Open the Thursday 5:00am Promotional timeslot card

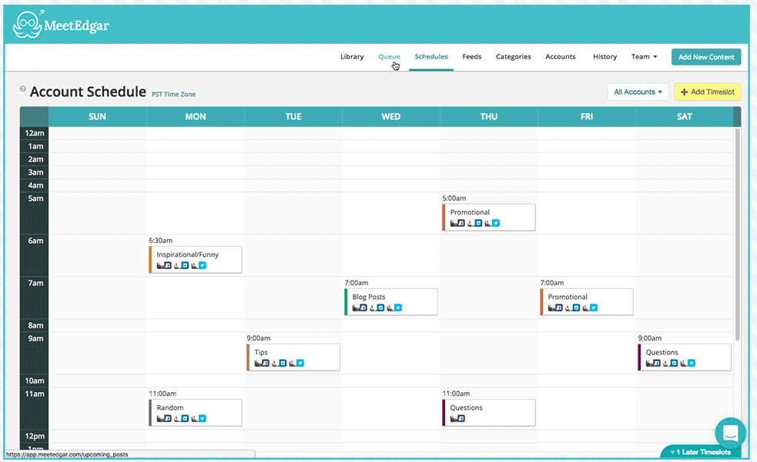coord(488,218)
